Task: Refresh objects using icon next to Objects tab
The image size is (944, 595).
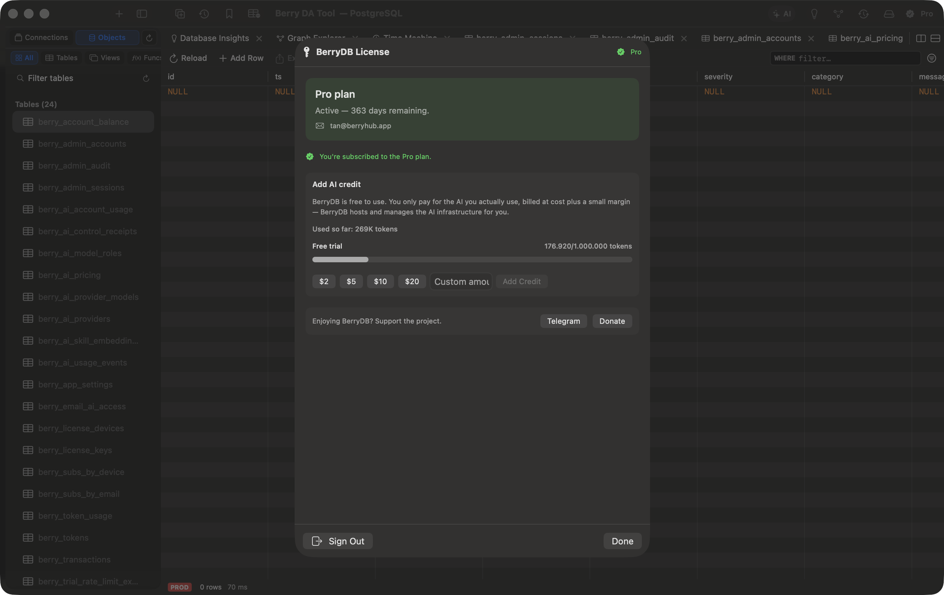Action: [149, 38]
